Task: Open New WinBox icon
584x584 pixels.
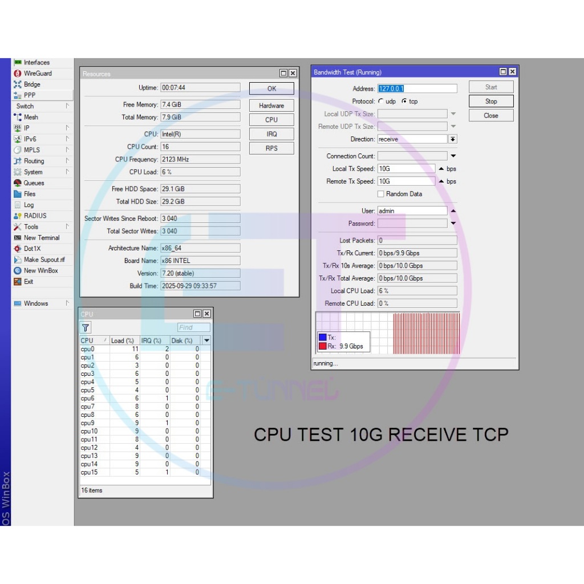Action: coord(18,271)
